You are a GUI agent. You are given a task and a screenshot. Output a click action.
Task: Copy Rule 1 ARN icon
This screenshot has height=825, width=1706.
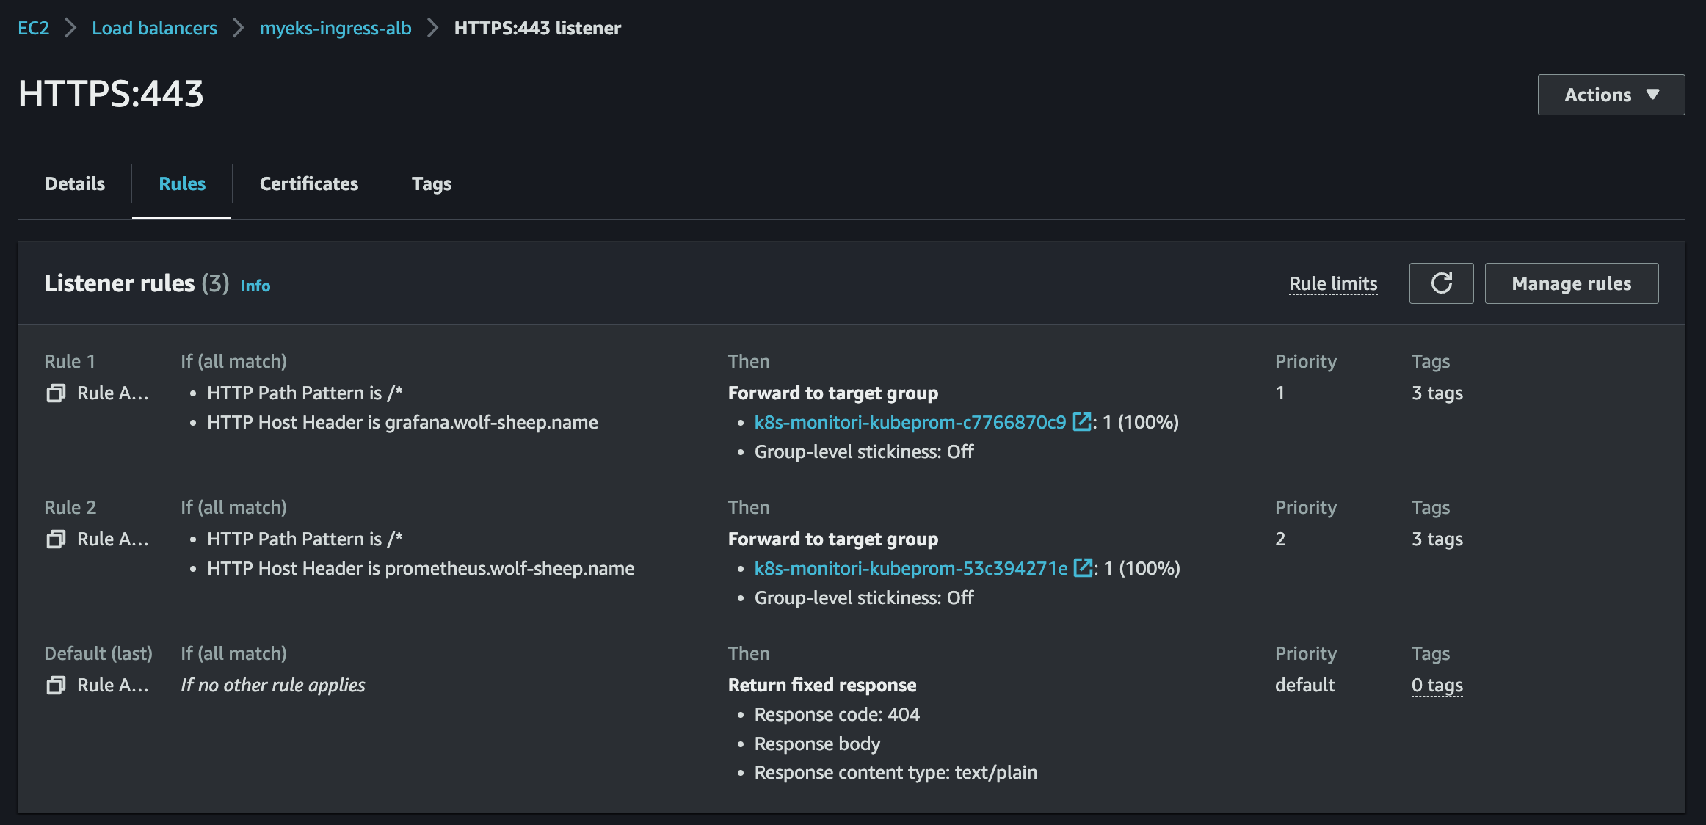point(56,393)
